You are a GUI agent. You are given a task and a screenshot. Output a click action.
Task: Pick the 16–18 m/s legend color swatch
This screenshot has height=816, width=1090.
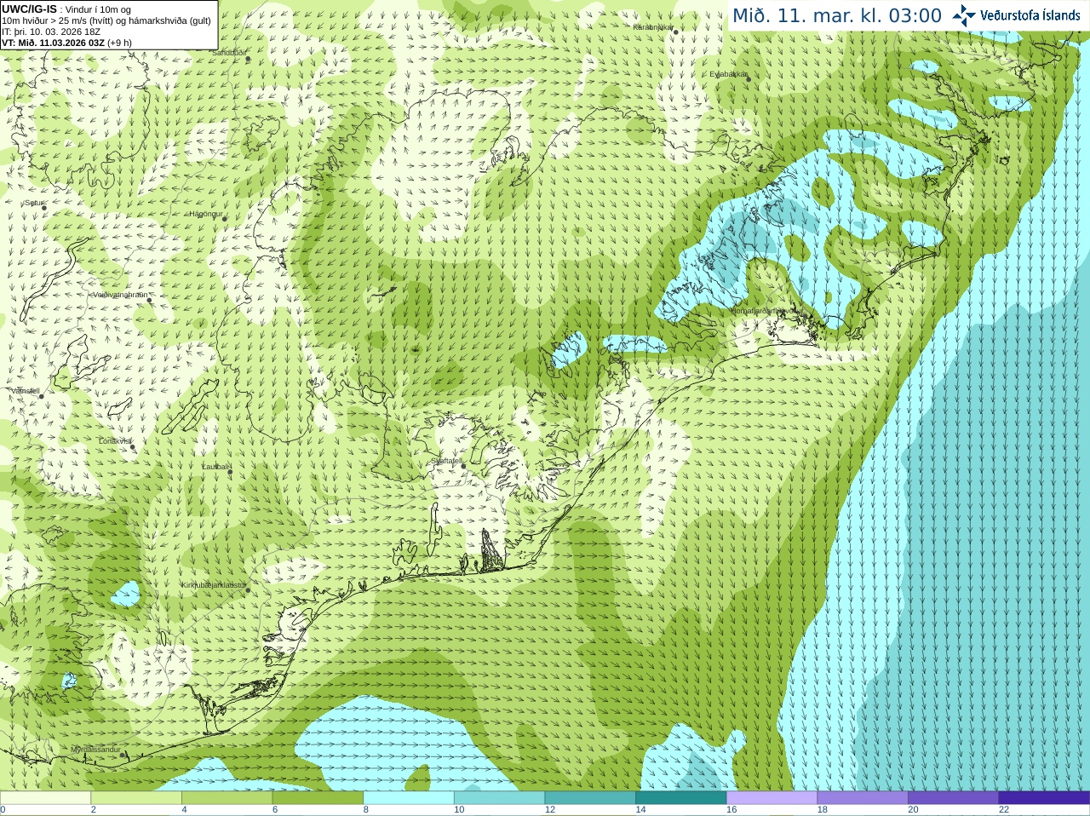point(772,798)
